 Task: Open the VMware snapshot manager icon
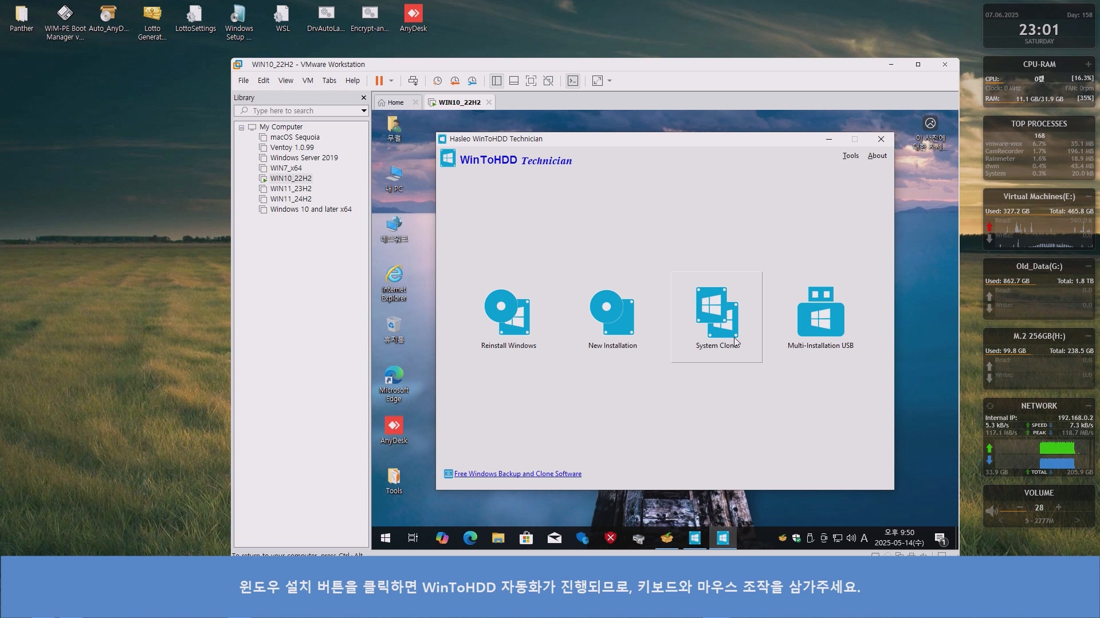pyautogui.click(x=472, y=81)
